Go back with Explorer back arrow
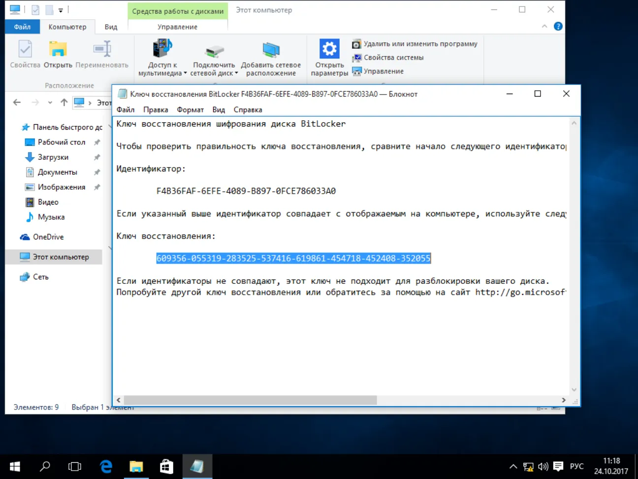Viewport: 638px width, 479px height. (17, 103)
